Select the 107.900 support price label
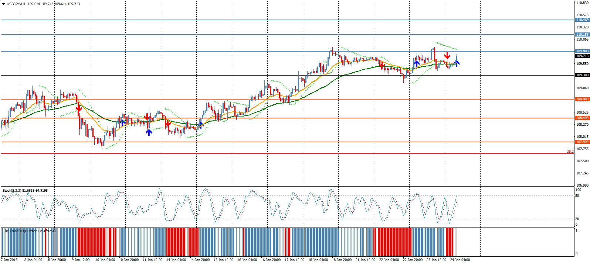590x264 pixels. (582, 142)
